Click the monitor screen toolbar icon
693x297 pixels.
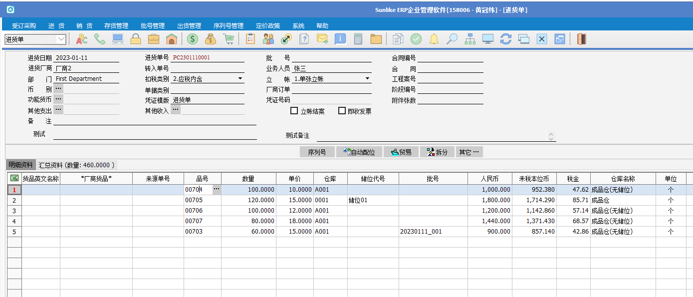point(488,39)
